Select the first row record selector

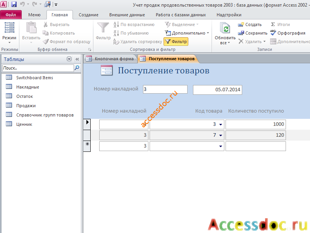[87, 124]
